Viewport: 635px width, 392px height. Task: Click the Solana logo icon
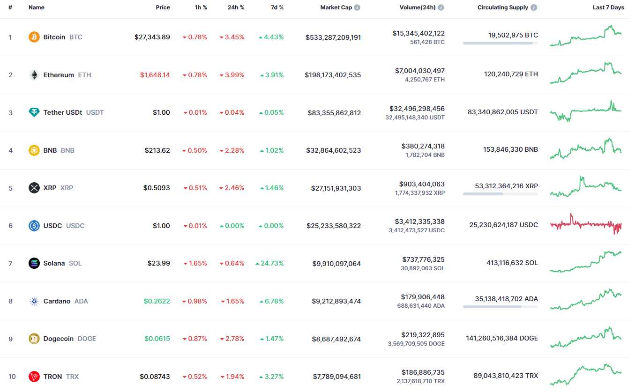tap(34, 263)
